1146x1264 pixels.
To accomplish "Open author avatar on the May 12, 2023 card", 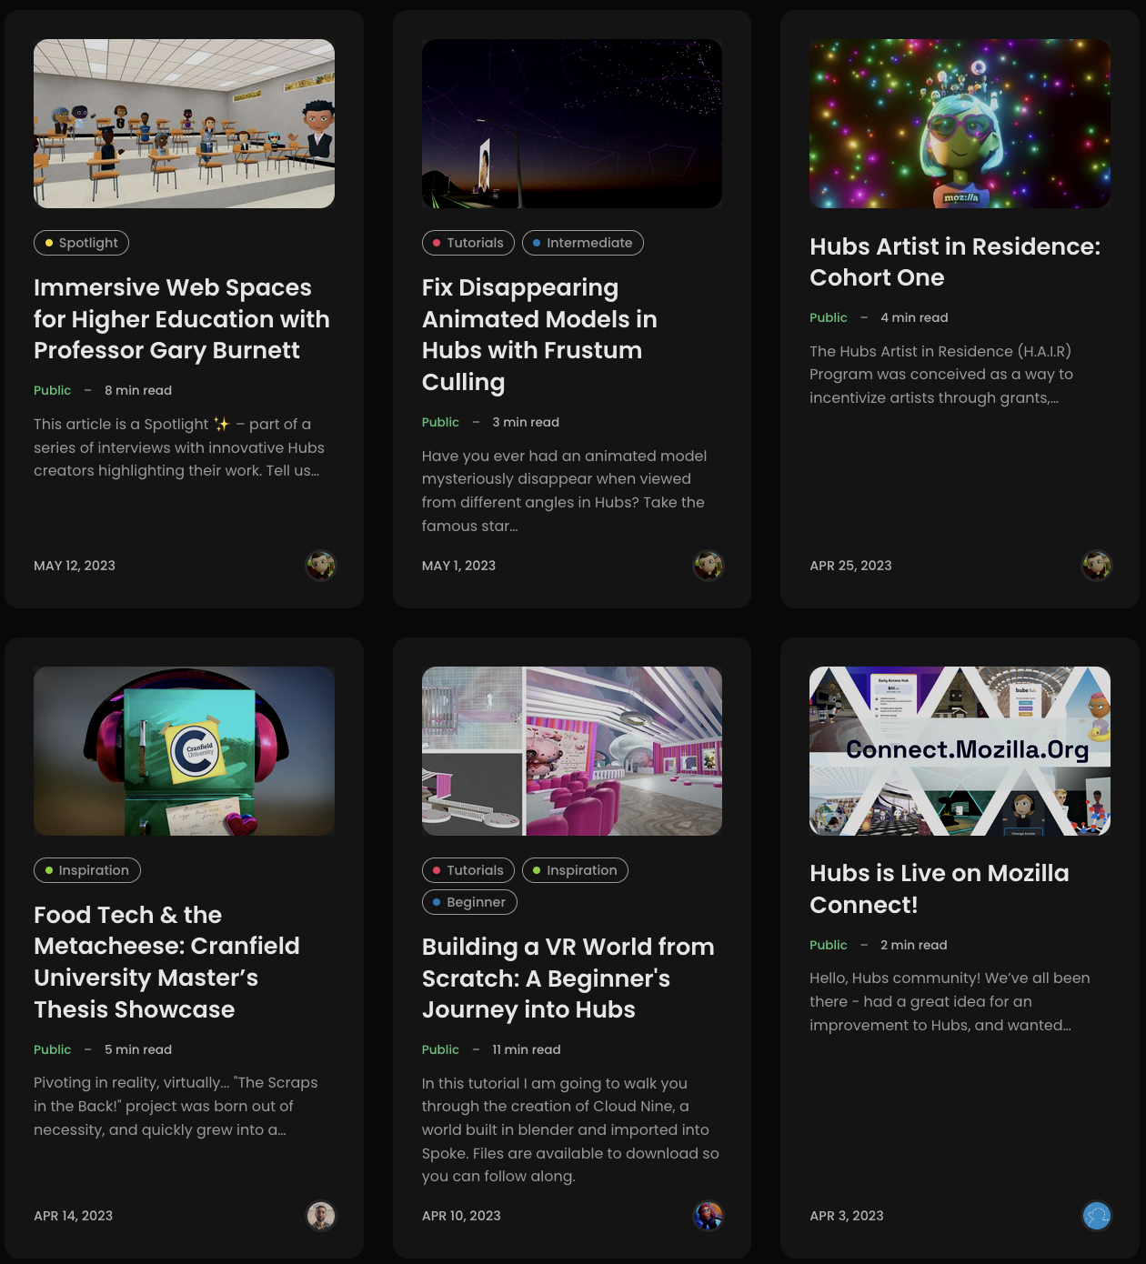I will [x=320, y=566].
